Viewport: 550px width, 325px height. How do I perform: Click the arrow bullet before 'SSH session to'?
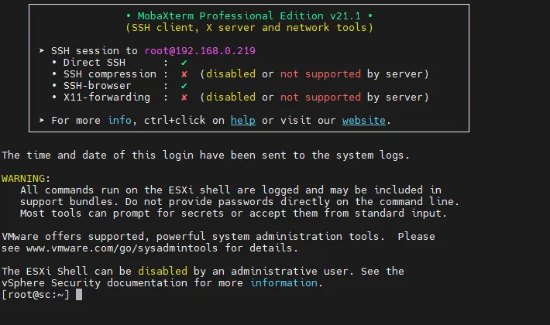pos(41,50)
